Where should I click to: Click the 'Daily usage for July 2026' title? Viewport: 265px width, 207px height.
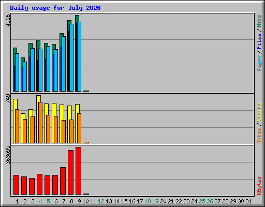coord(55,8)
